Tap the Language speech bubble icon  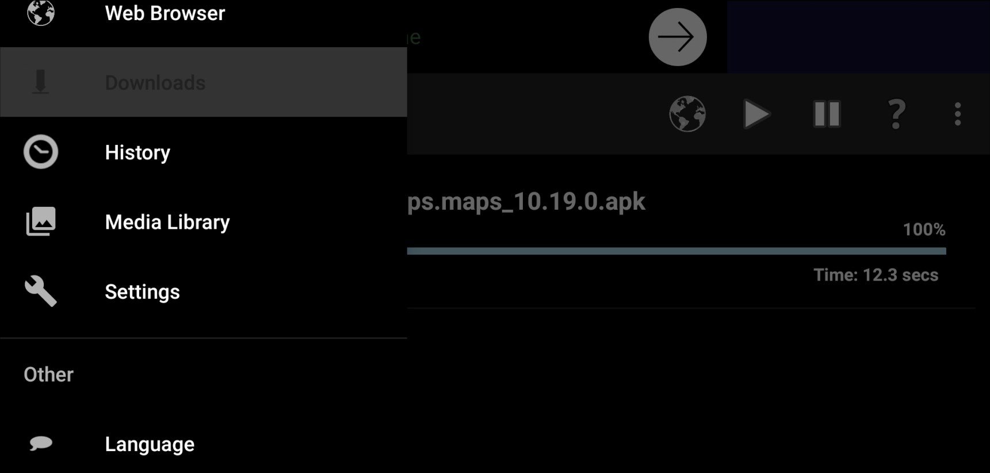click(41, 443)
